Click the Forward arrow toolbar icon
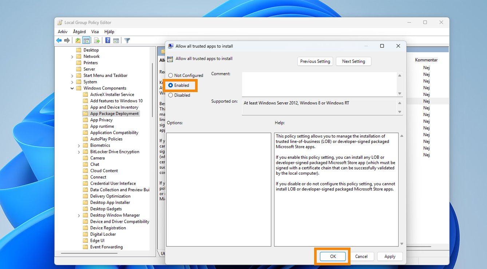This screenshot has height=269, width=487. pyautogui.click(x=67, y=40)
